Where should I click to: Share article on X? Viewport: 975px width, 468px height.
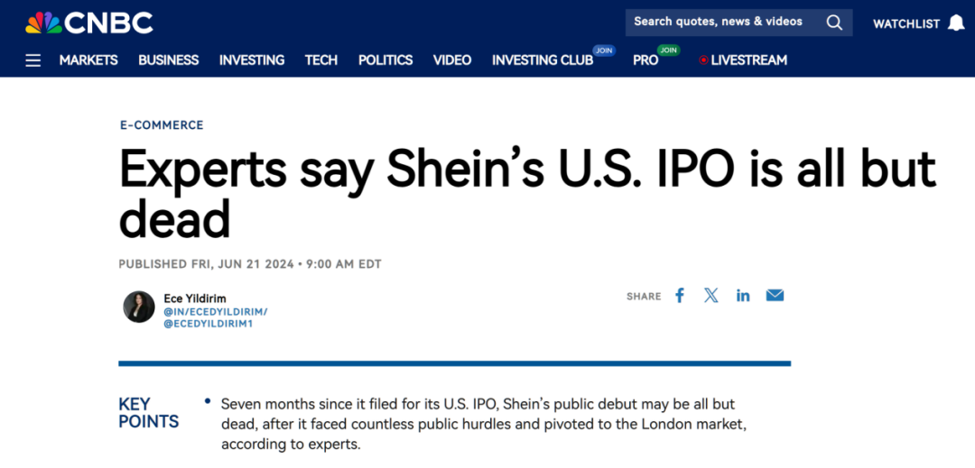point(711,296)
